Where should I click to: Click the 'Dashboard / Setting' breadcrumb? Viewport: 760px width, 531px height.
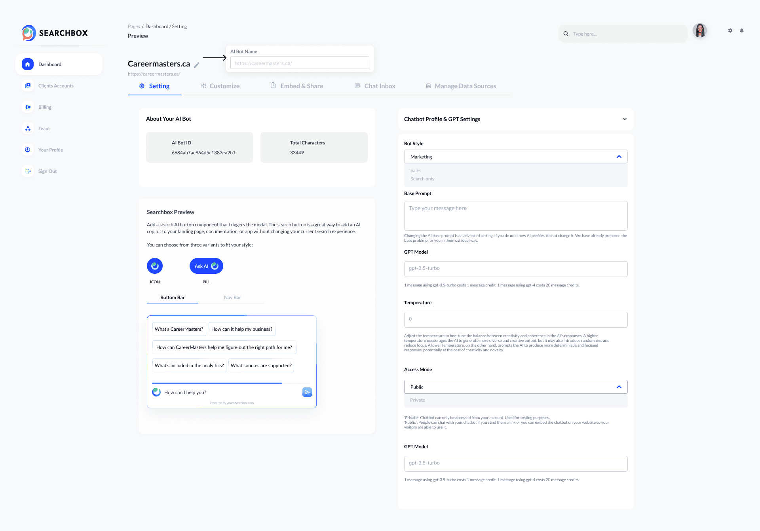pyautogui.click(x=166, y=27)
